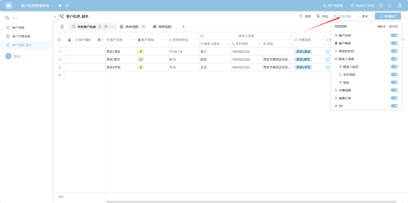Click the hamburger view list icon

(62, 27)
